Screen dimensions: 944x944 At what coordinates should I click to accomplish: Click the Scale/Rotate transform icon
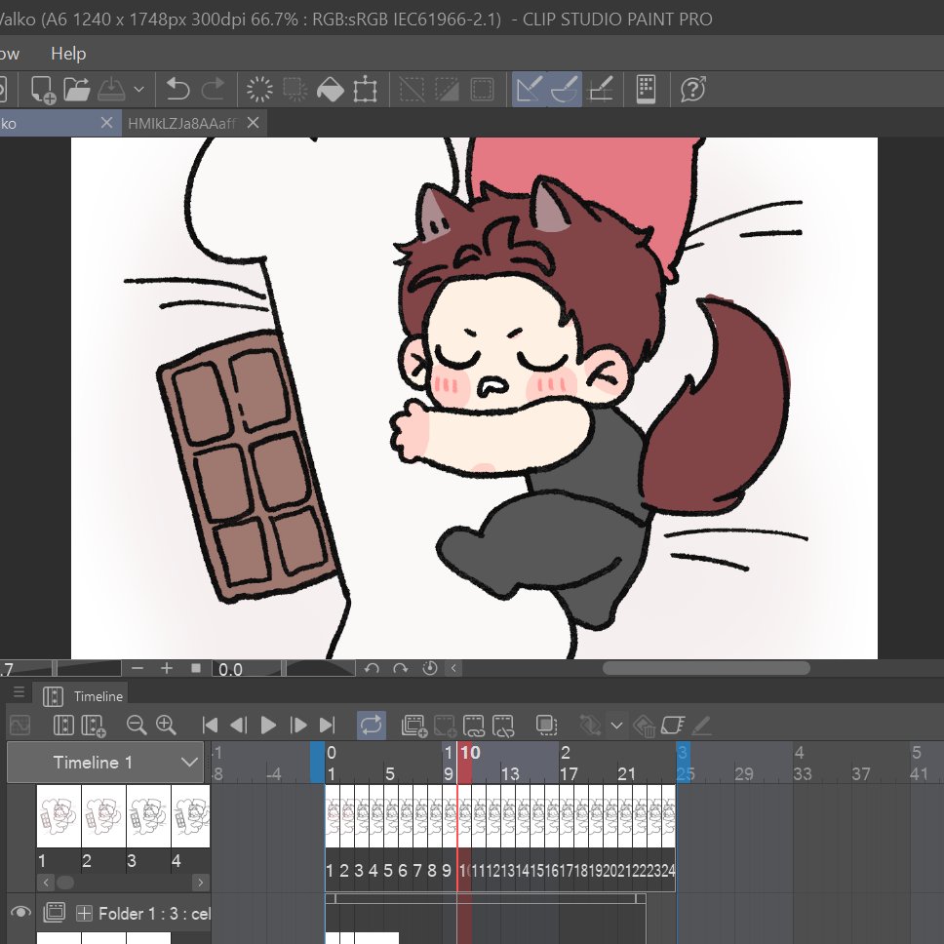(x=366, y=90)
